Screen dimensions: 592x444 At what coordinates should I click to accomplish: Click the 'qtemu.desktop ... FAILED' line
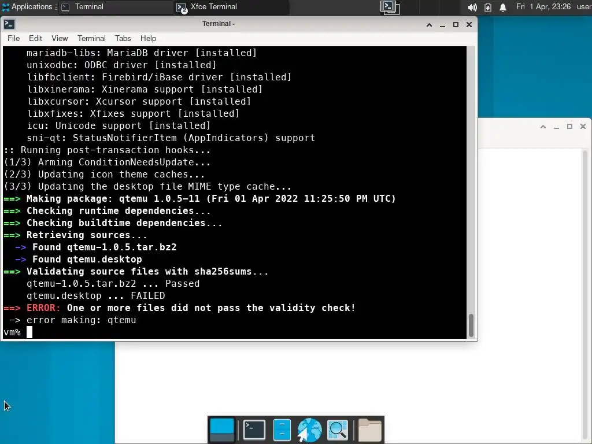tap(96, 295)
